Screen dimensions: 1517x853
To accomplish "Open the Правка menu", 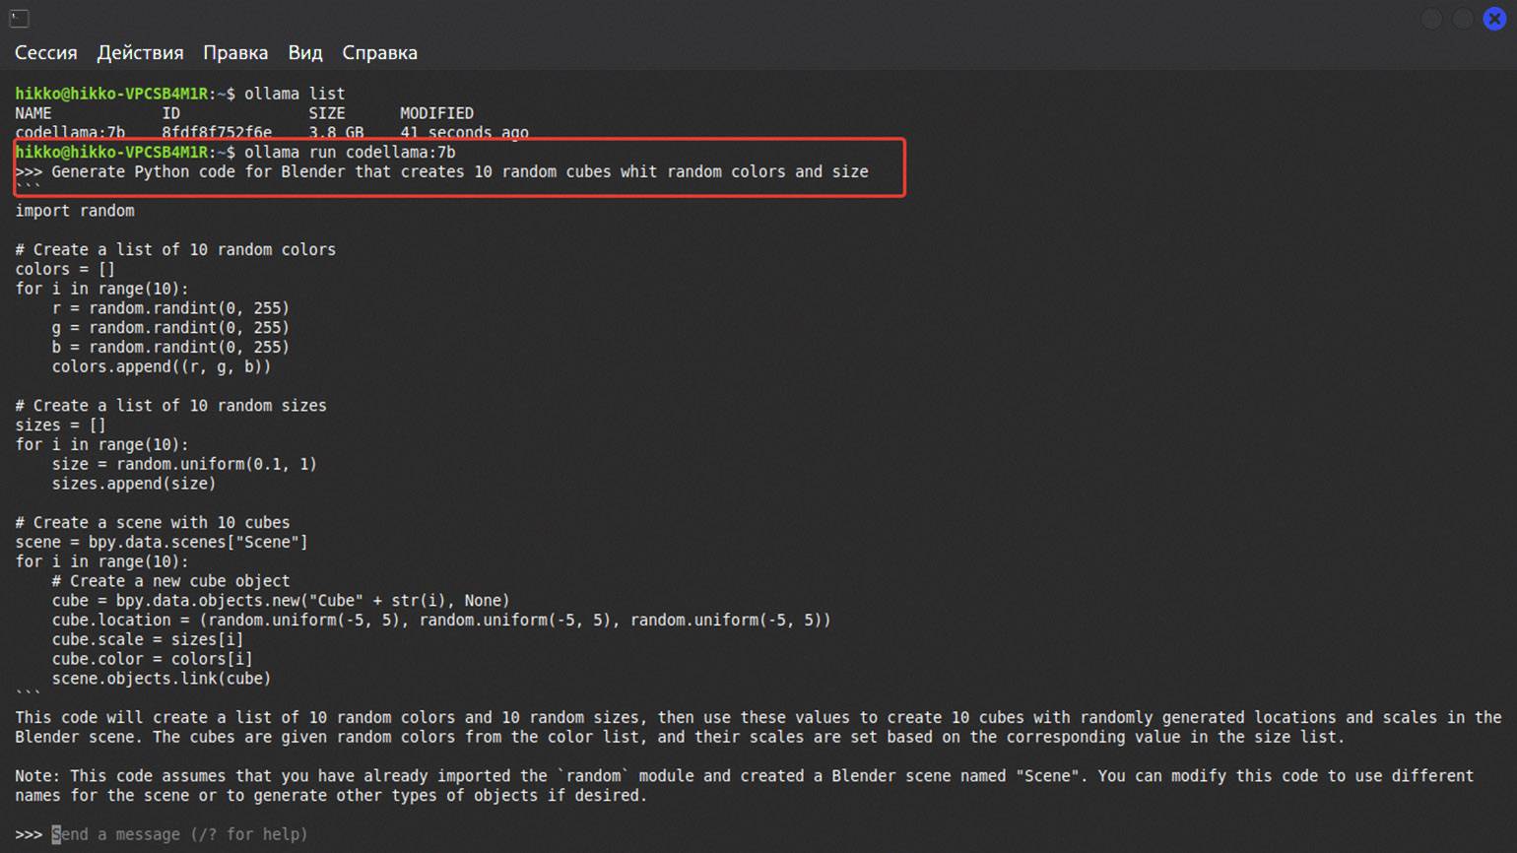I will pos(234,53).
